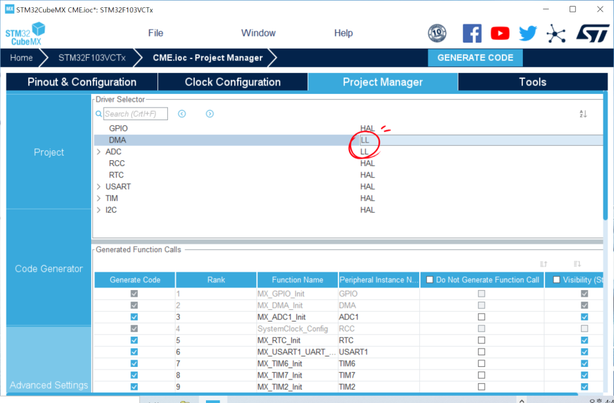Viewport: 614px width, 403px height.
Task: Check the Visibility (Static) header checkbox
Action: (x=556, y=280)
